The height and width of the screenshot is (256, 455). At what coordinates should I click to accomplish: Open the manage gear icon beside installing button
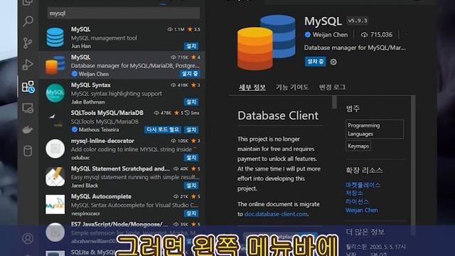(333, 62)
